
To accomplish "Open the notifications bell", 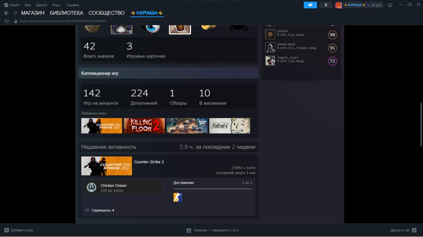I will (326, 5).
